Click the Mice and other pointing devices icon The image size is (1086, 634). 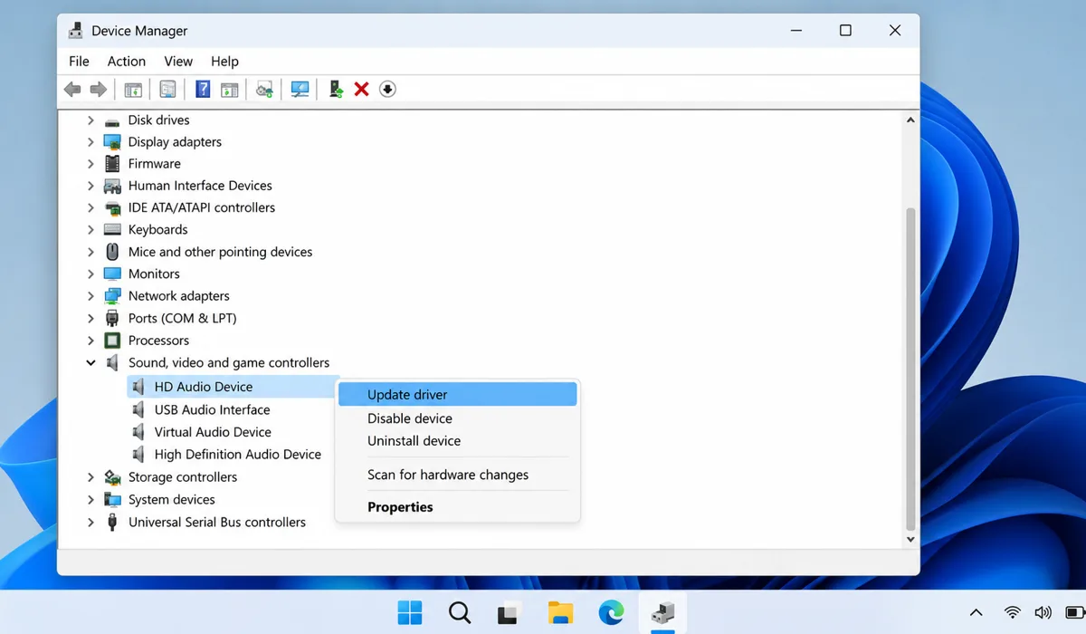[112, 252]
